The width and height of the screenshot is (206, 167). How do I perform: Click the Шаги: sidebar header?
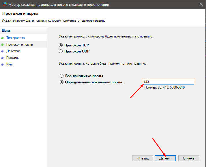tap(6, 31)
